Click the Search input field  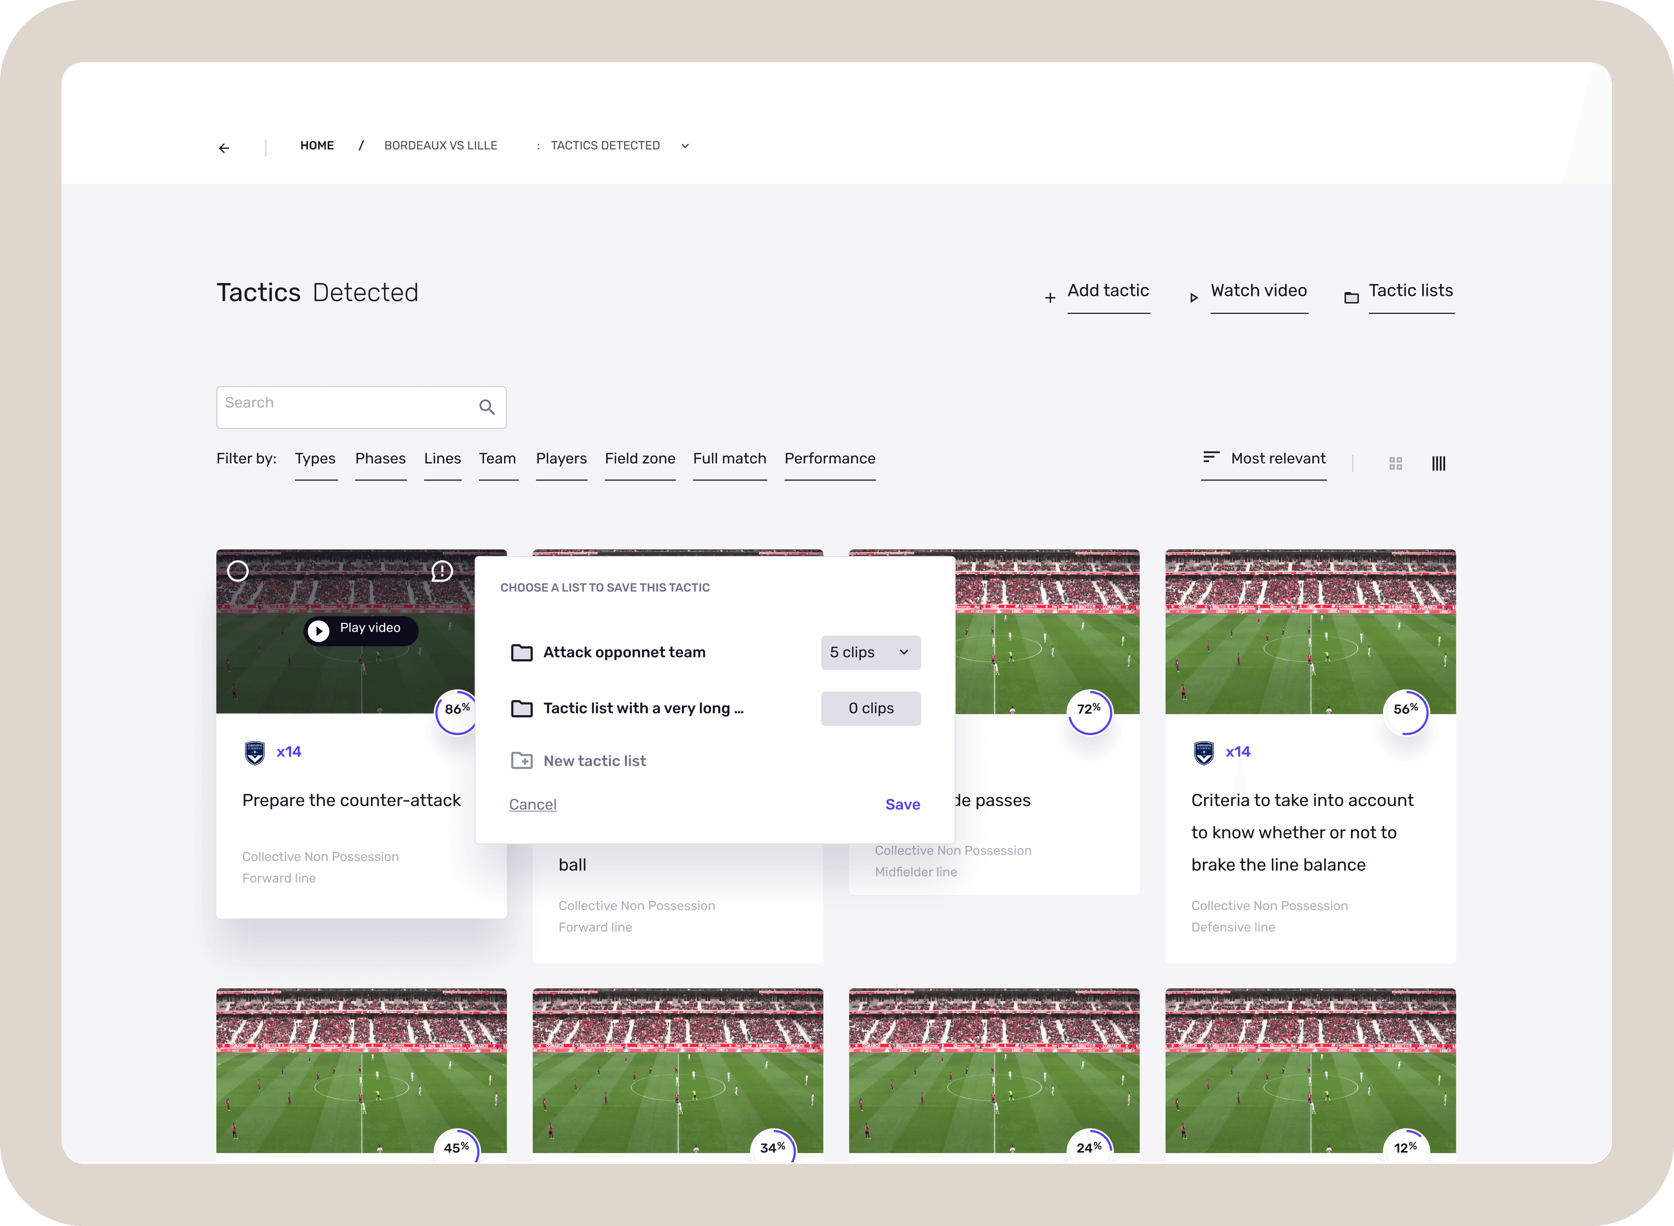click(361, 408)
